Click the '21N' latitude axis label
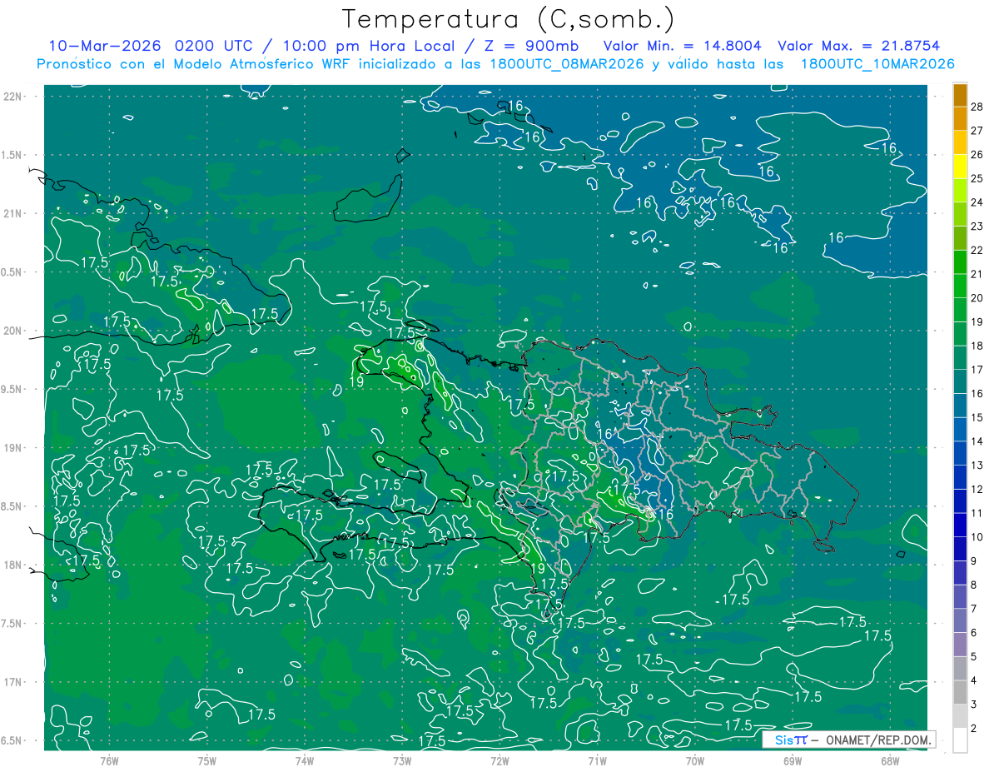 click(13, 213)
